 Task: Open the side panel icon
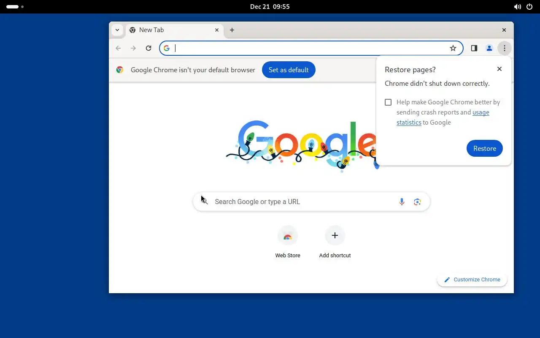pos(474,48)
